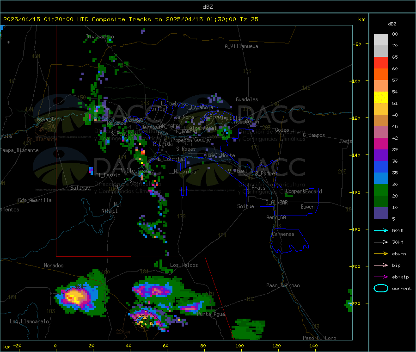Click the Divisadero map label

[x=100, y=37]
